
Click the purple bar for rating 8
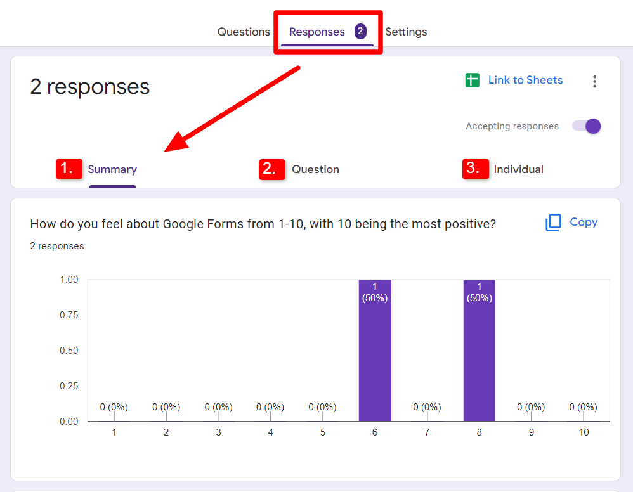480,351
